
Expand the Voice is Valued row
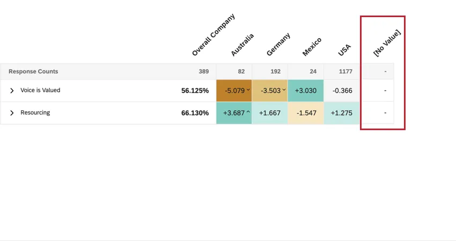pyautogui.click(x=12, y=91)
